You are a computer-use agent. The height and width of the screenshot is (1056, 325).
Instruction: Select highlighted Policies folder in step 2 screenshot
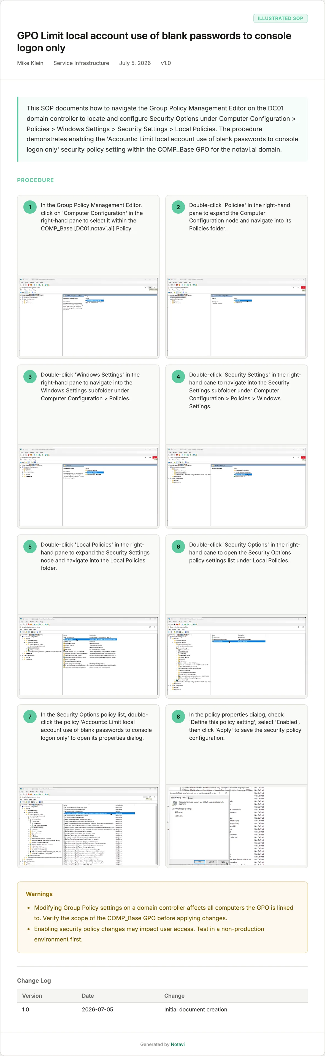pyautogui.click(x=243, y=300)
